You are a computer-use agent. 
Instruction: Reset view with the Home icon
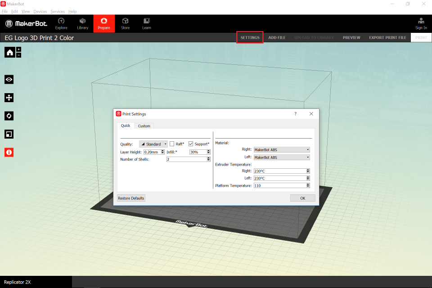tap(9, 52)
